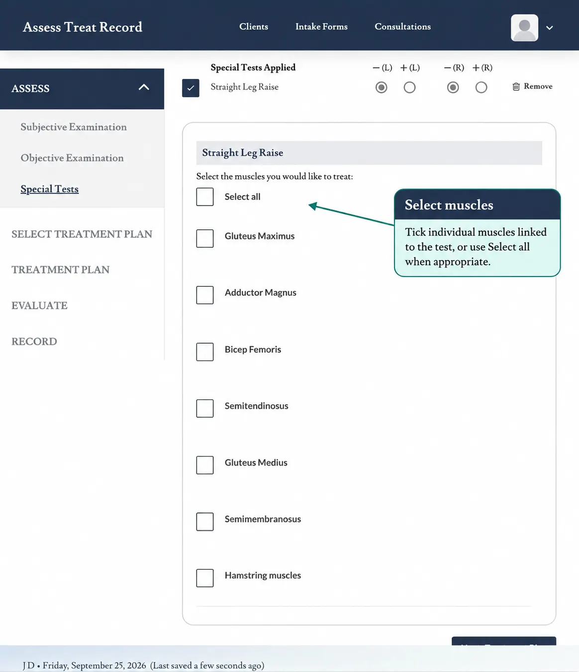The image size is (579, 672).
Task: Tick the Select all checkbox
Action: pyautogui.click(x=205, y=197)
